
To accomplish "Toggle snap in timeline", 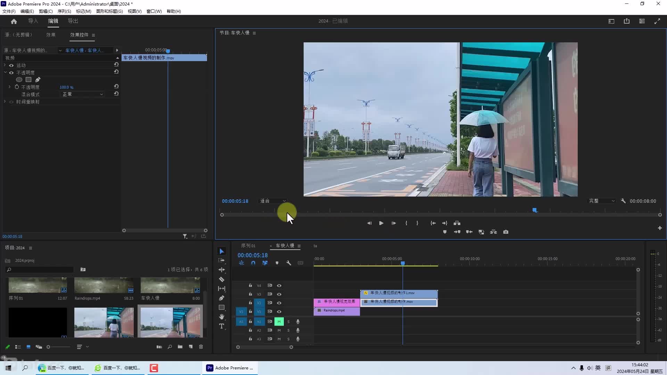I will [253, 263].
